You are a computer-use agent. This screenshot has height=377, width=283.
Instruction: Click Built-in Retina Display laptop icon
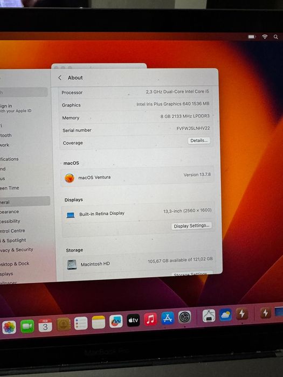coord(71,215)
